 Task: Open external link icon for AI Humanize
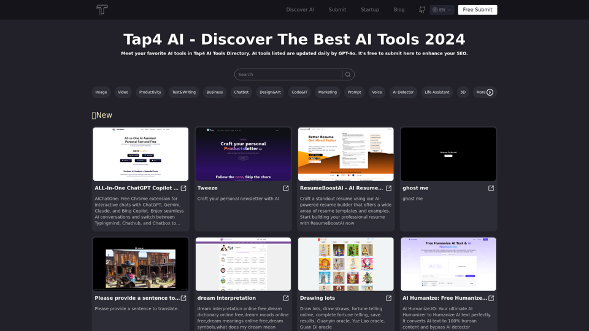491,298
